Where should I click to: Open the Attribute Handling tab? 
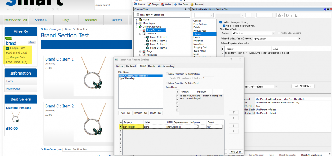[x=166, y=66]
